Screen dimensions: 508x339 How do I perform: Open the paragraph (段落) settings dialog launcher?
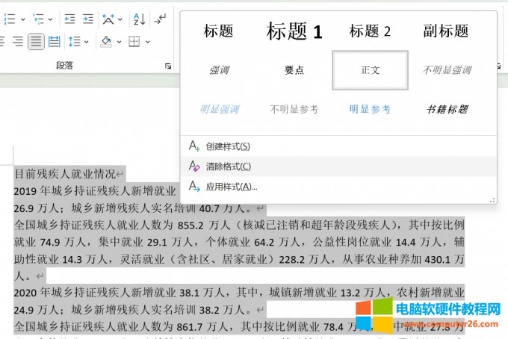pyautogui.click(x=167, y=66)
